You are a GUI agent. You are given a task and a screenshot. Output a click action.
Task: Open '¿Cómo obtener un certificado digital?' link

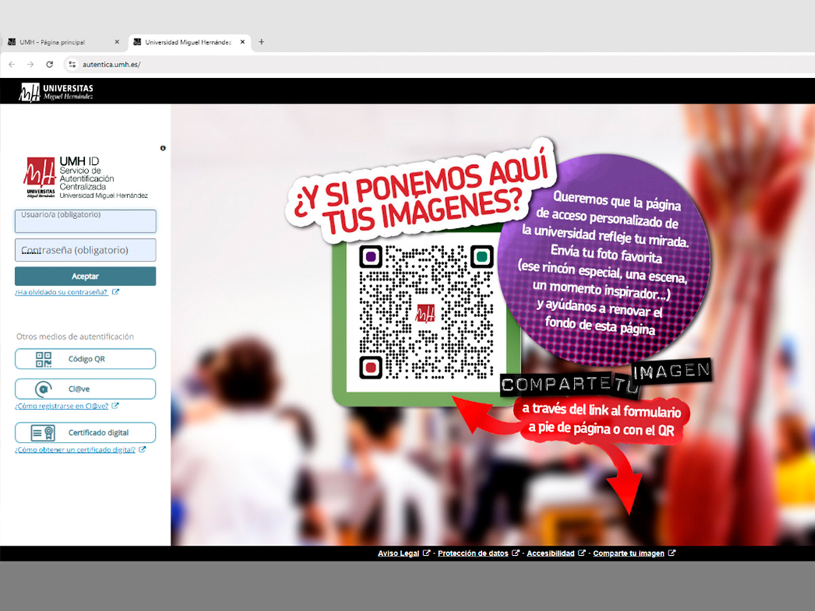(75, 449)
